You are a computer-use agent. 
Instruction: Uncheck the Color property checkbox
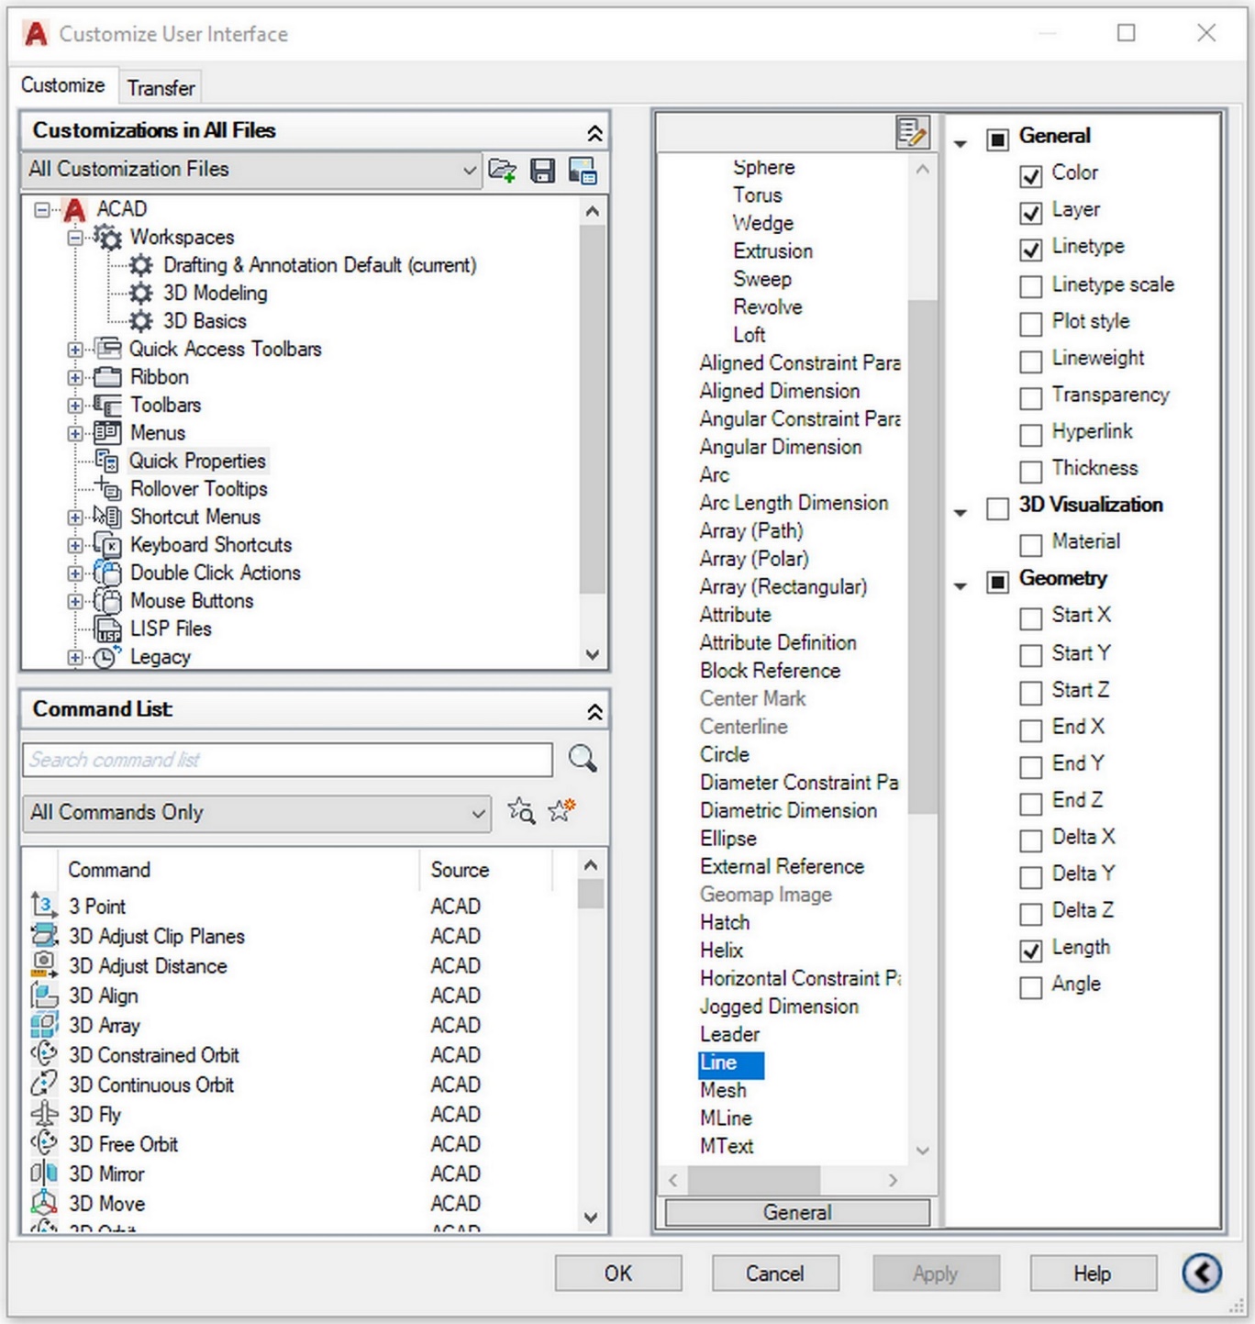1031,175
